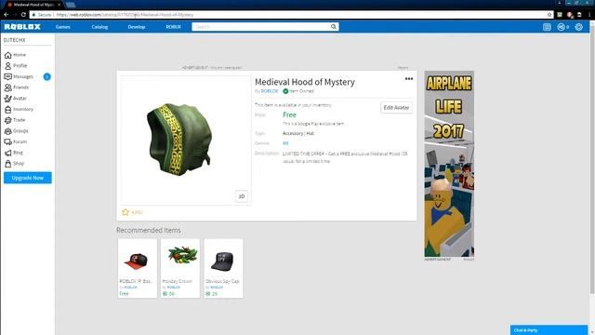The height and width of the screenshot is (335, 595).
Task: Click browser back arrow
Action: 7,15
